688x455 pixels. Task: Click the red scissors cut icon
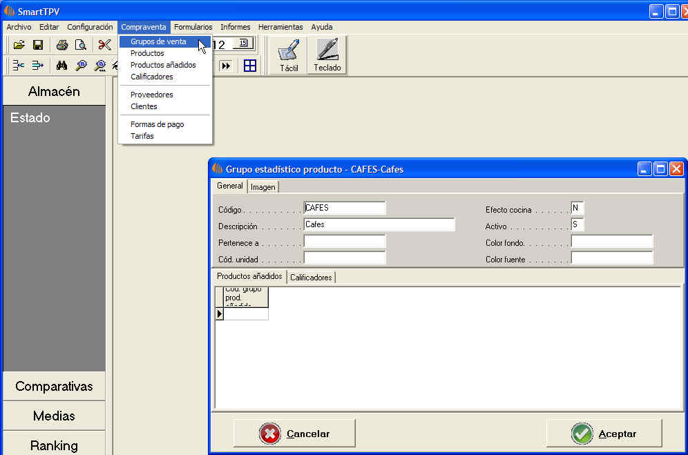104,45
